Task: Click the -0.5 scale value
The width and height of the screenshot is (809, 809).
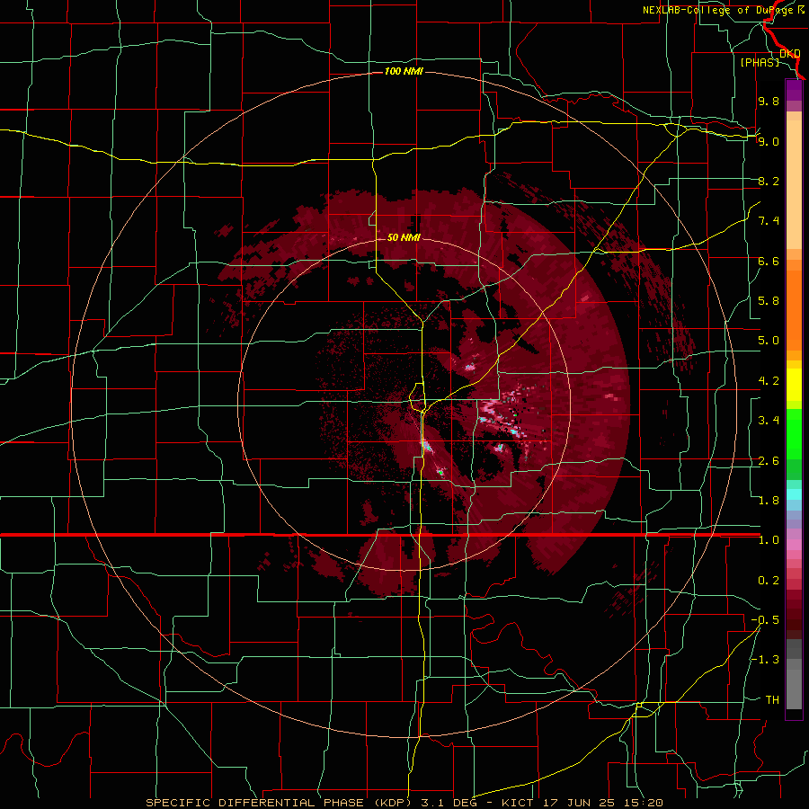Action: point(765,620)
